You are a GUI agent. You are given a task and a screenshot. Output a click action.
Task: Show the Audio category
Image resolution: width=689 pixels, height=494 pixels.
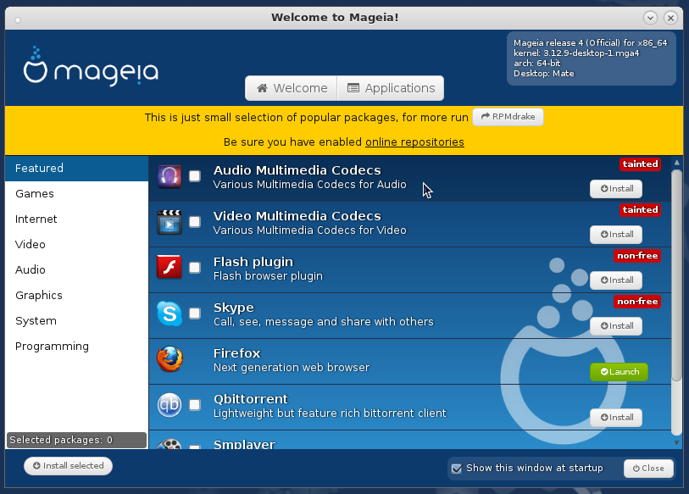(x=77, y=269)
